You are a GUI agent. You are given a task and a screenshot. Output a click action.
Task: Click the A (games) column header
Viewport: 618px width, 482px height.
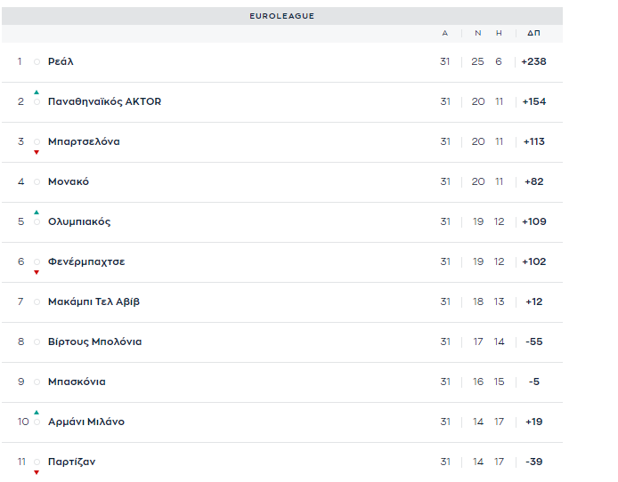pos(445,33)
